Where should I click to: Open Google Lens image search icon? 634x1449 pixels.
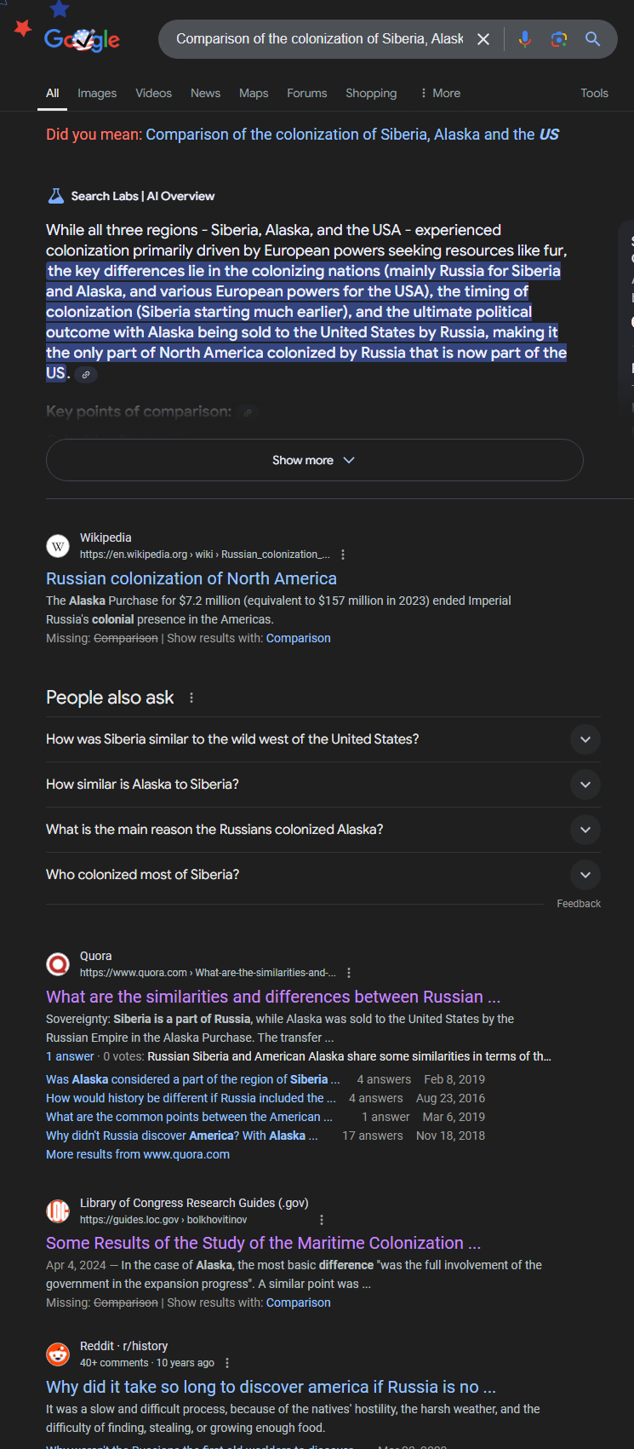(559, 39)
